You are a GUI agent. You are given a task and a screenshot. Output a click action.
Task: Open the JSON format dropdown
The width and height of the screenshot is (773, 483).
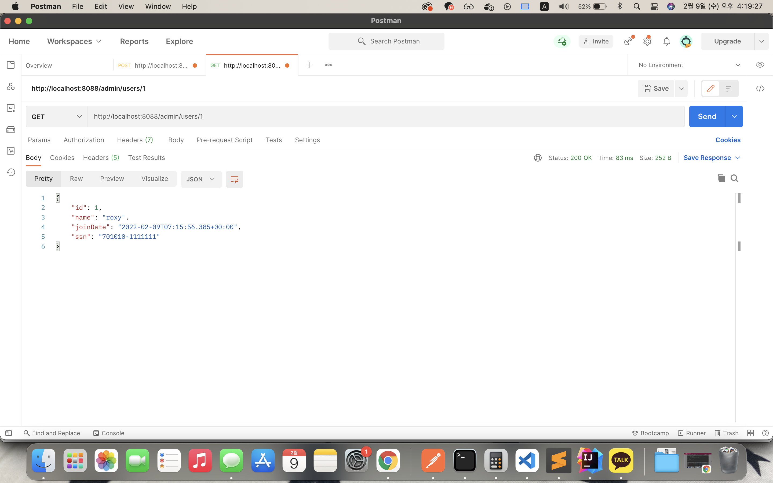click(200, 179)
